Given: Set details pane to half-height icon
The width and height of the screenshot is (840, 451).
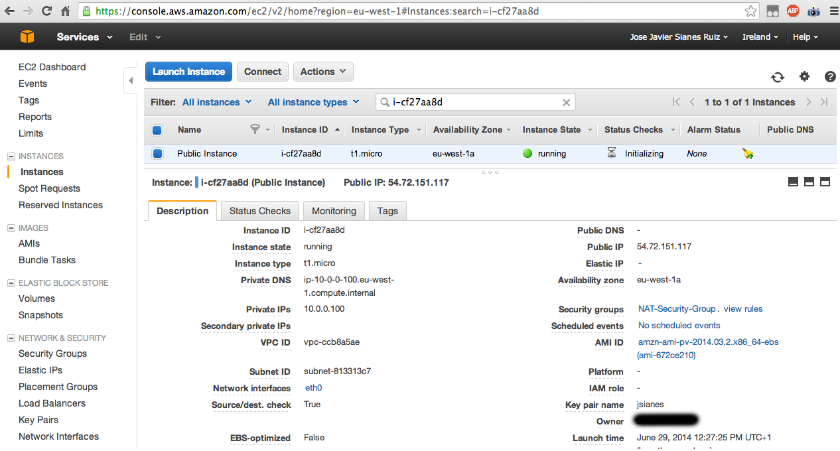Looking at the screenshot, I should tap(809, 182).
